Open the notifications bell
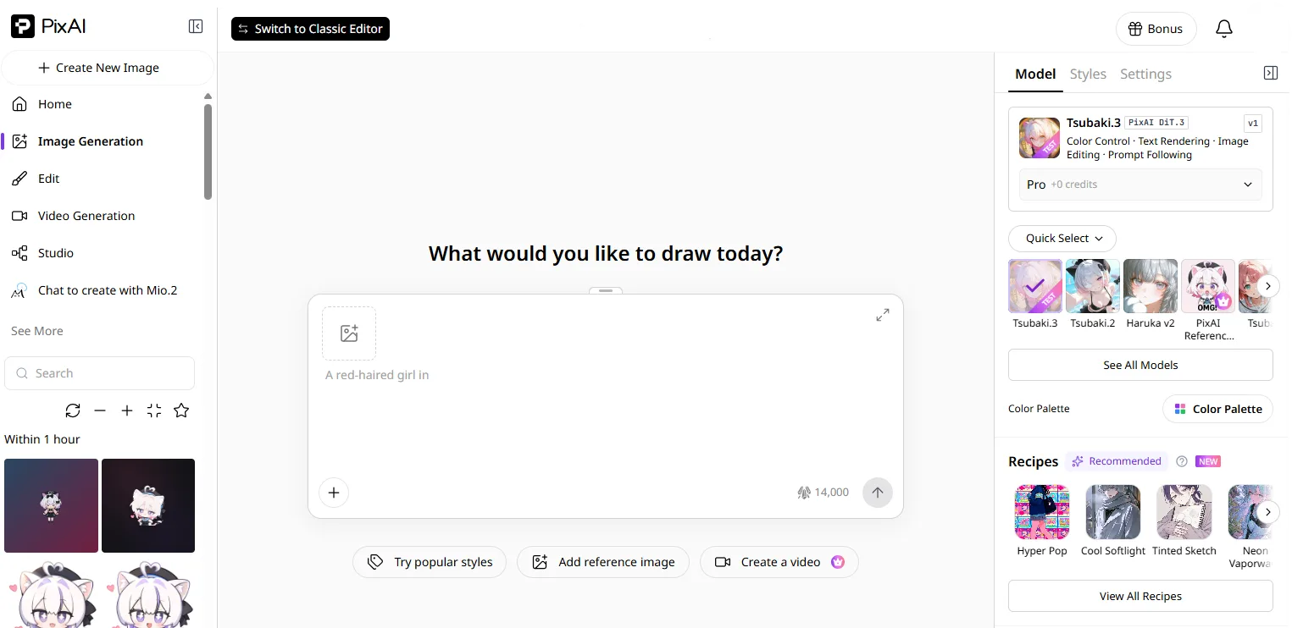 (x=1224, y=29)
